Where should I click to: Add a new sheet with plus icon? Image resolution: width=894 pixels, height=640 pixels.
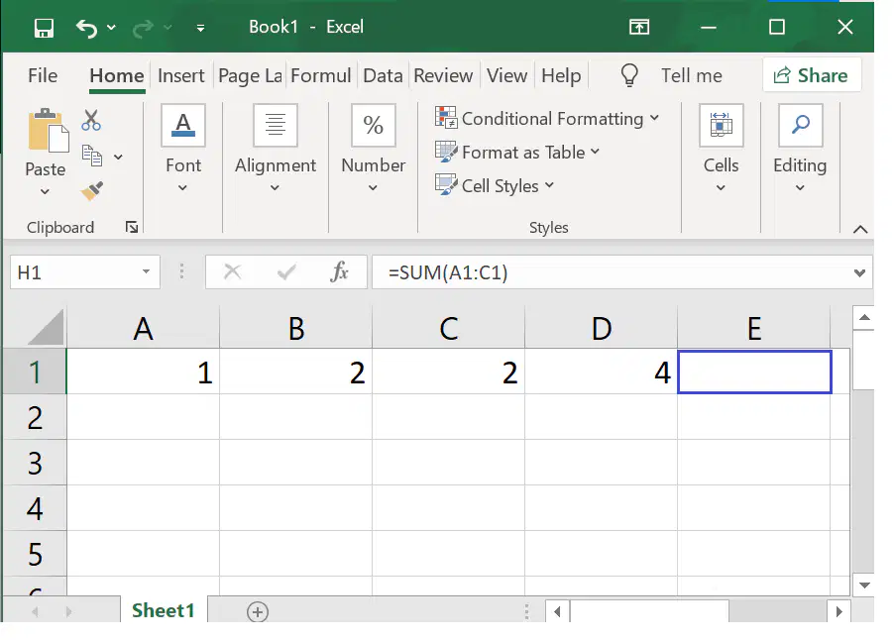(x=257, y=612)
